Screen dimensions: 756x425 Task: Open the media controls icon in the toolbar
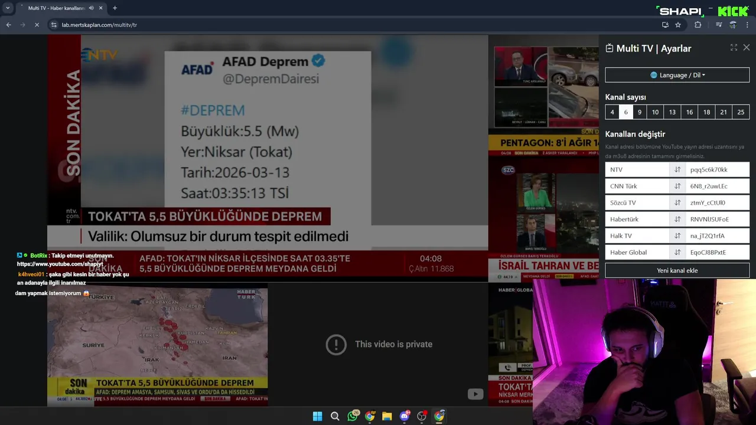719,25
